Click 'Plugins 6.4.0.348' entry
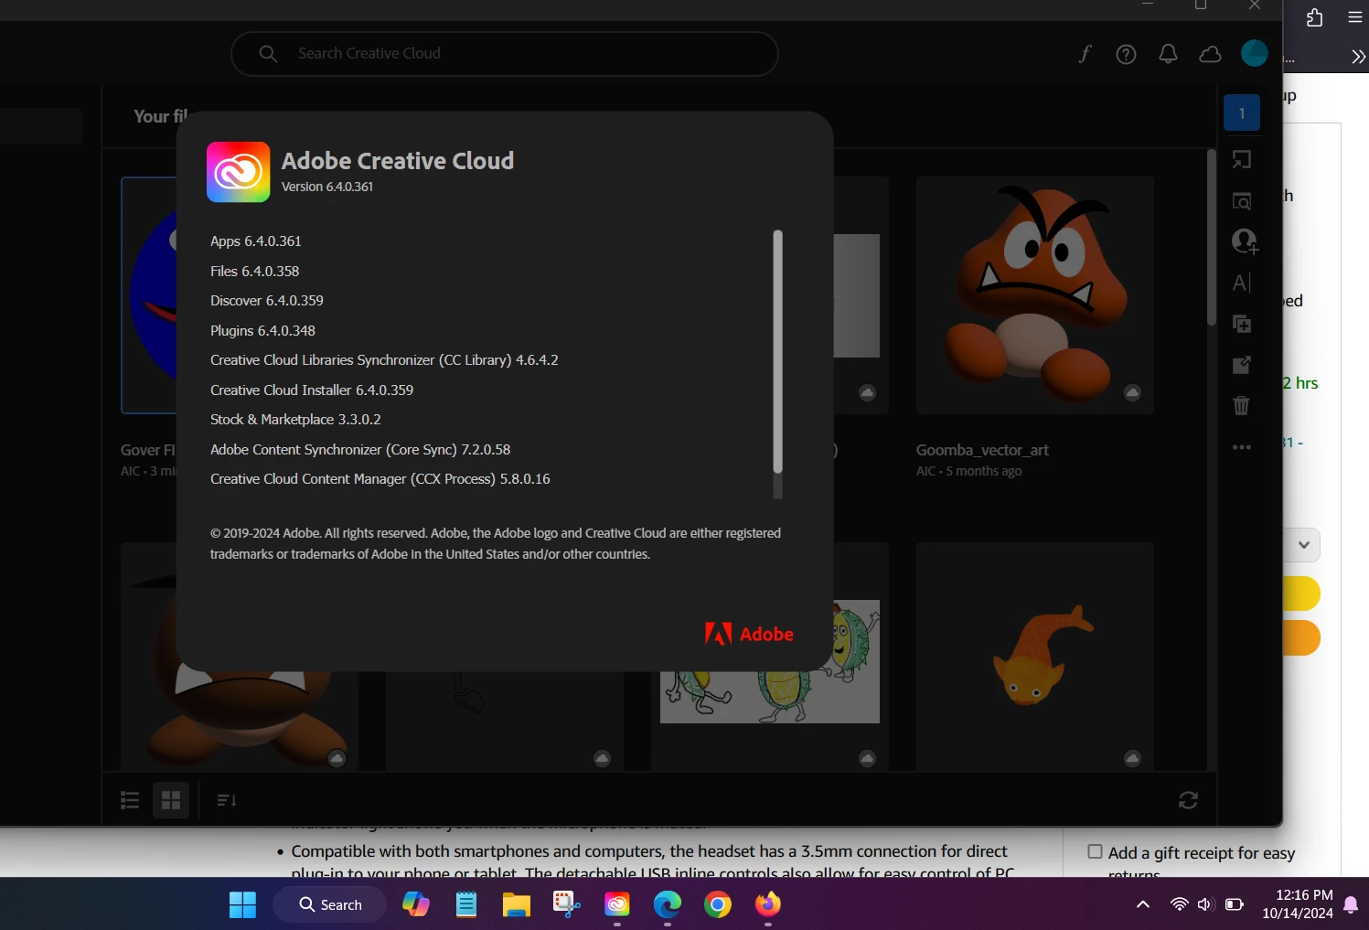The image size is (1369, 930). 262,331
